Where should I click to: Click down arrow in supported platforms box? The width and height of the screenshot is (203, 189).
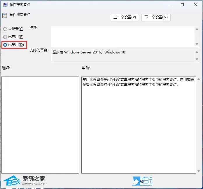click(x=197, y=59)
